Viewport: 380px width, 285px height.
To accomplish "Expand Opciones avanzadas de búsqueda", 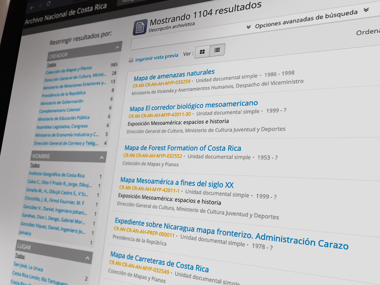I will point(306,19).
